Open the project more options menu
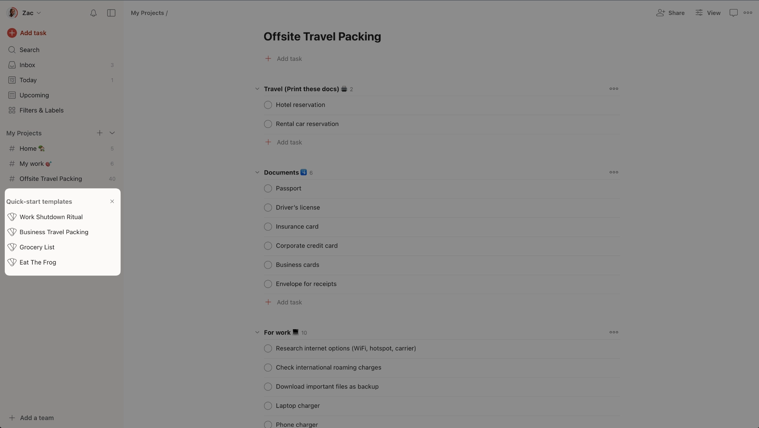 (x=748, y=13)
